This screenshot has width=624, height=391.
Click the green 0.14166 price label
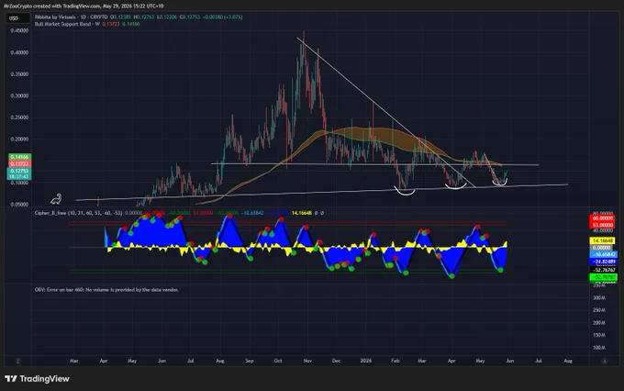19,157
